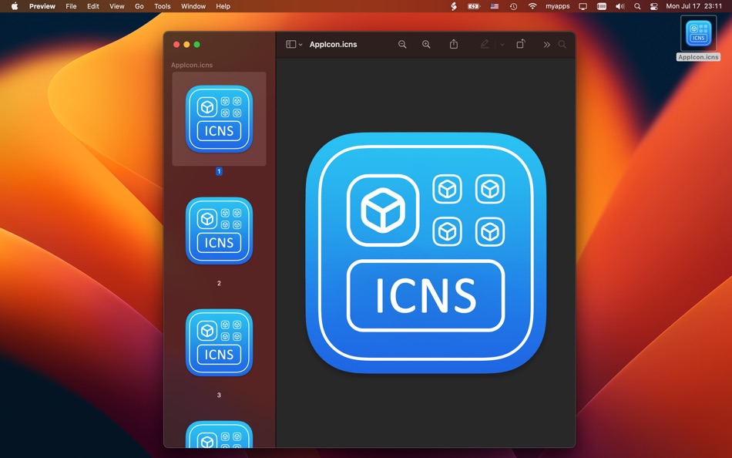Toggle the sidebar view button

click(290, 45)
